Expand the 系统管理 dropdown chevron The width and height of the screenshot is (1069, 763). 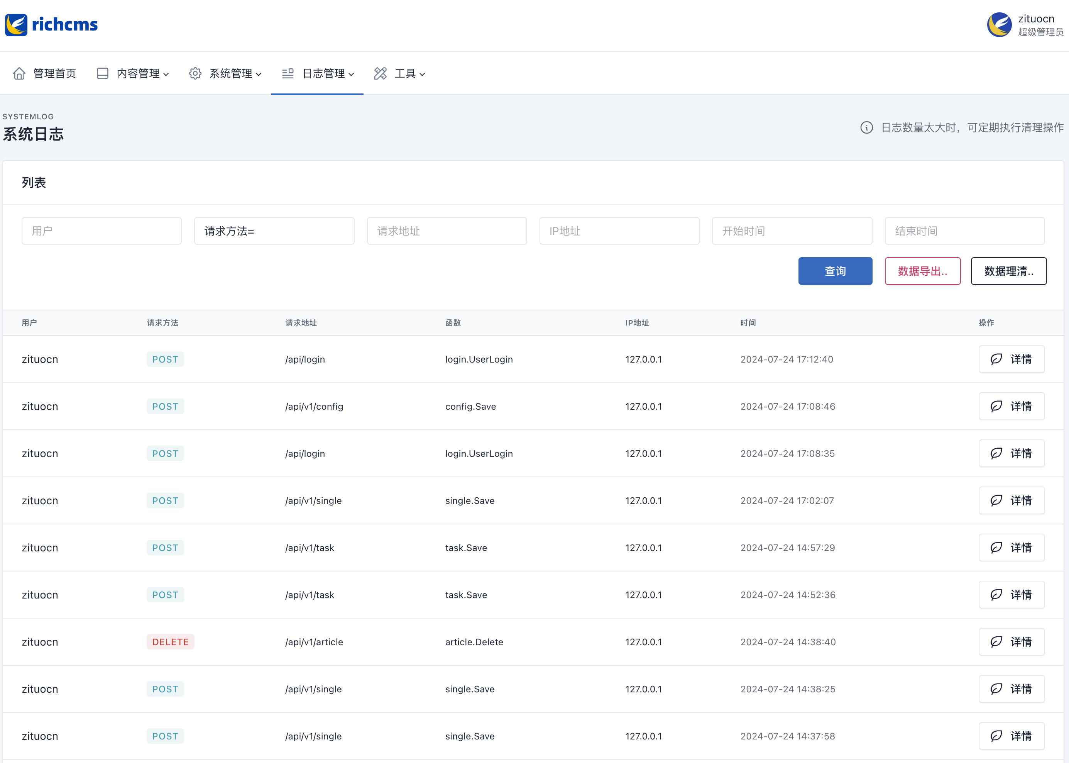click(x=259, y=74)
